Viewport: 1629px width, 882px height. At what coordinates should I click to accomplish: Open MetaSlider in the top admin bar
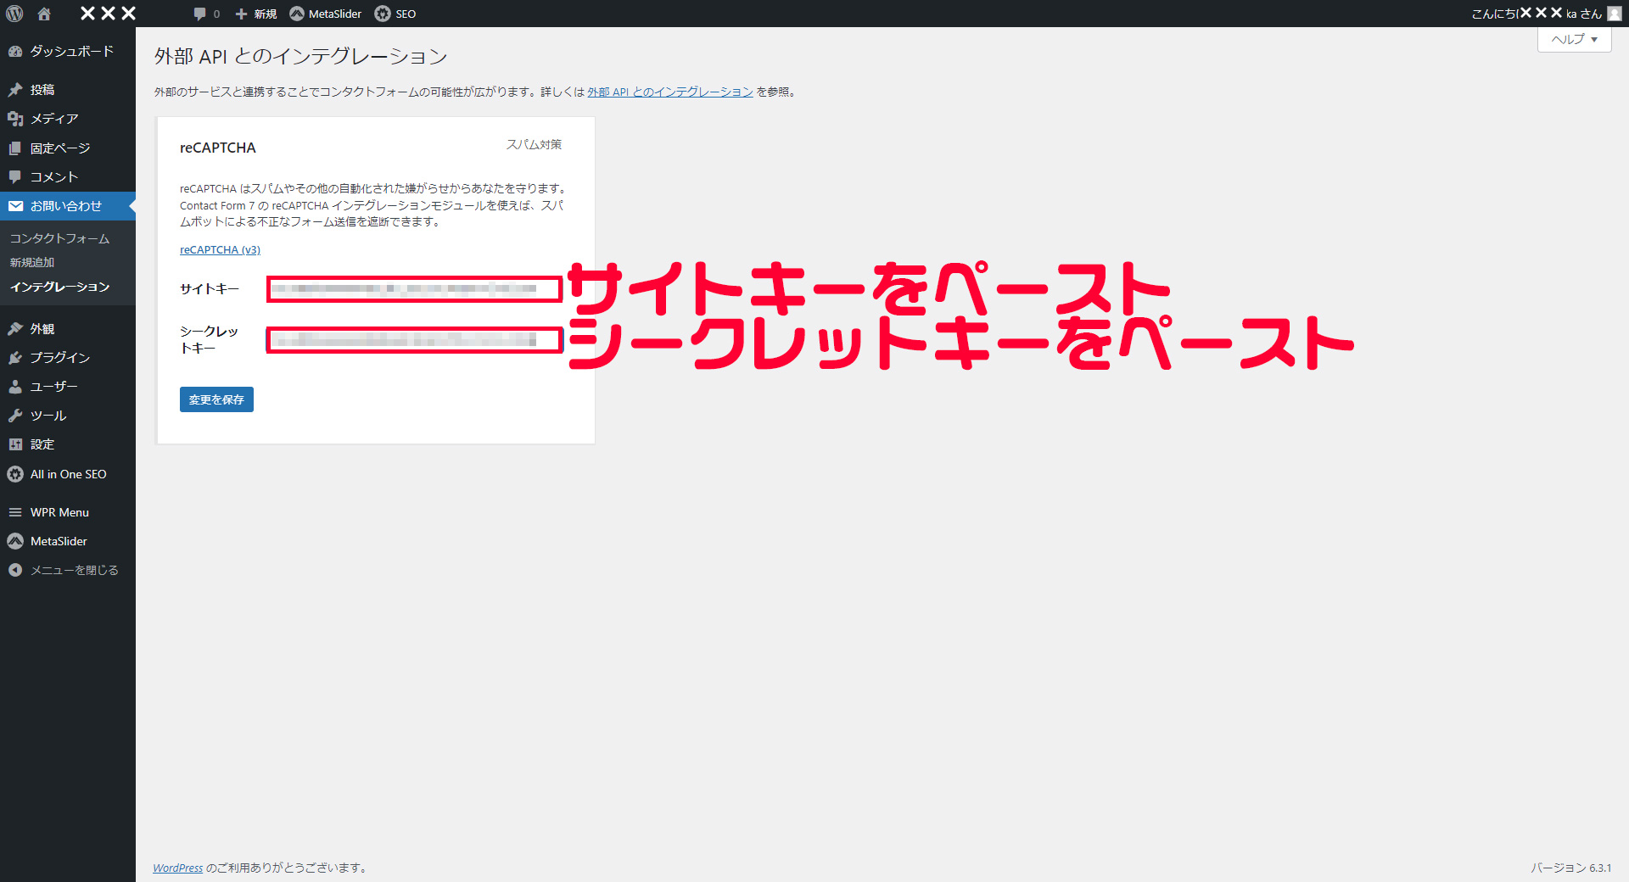tap(325, 14)
